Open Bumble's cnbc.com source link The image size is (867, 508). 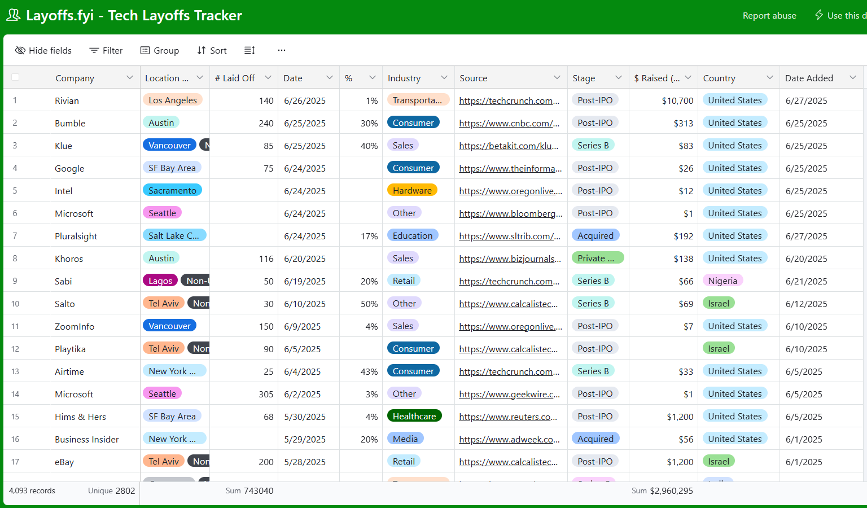[x=509, y=123]
